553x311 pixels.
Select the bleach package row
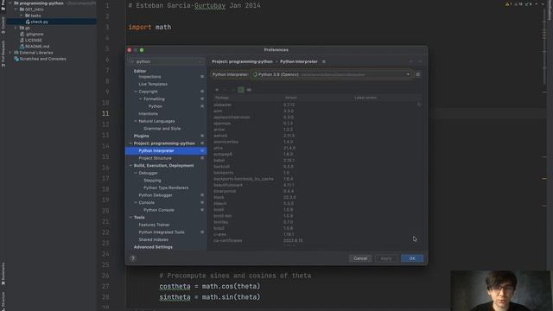(x=315, y=204)
